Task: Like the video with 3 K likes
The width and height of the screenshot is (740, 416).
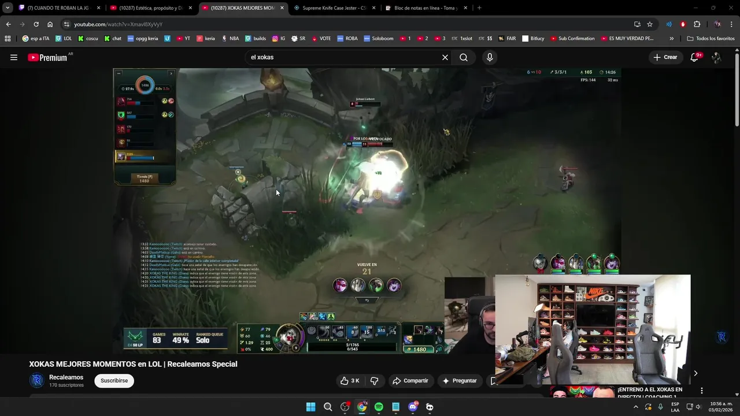Action: (x=351, y=381)
